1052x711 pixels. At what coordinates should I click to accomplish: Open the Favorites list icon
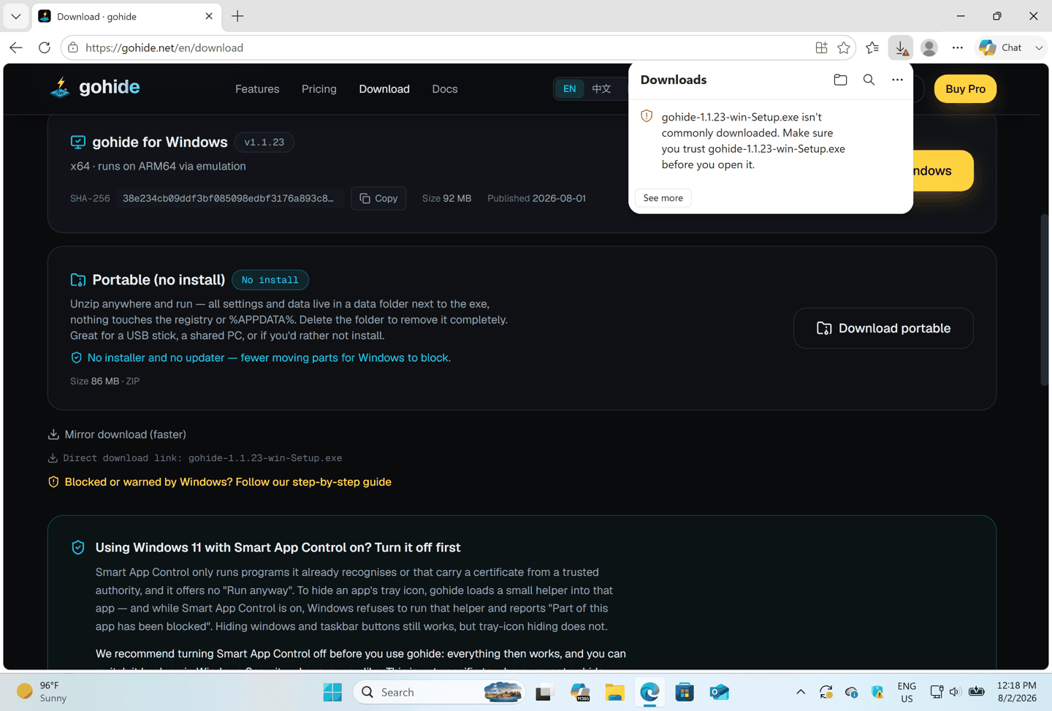[872, 48]
